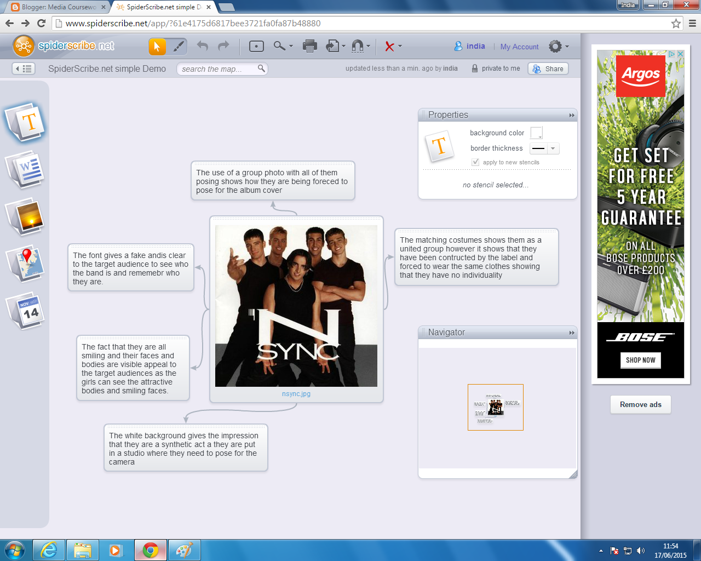Screen dimensions: 701x561
Task: Select the Word document stencil
Action: (x=25, y=169)
